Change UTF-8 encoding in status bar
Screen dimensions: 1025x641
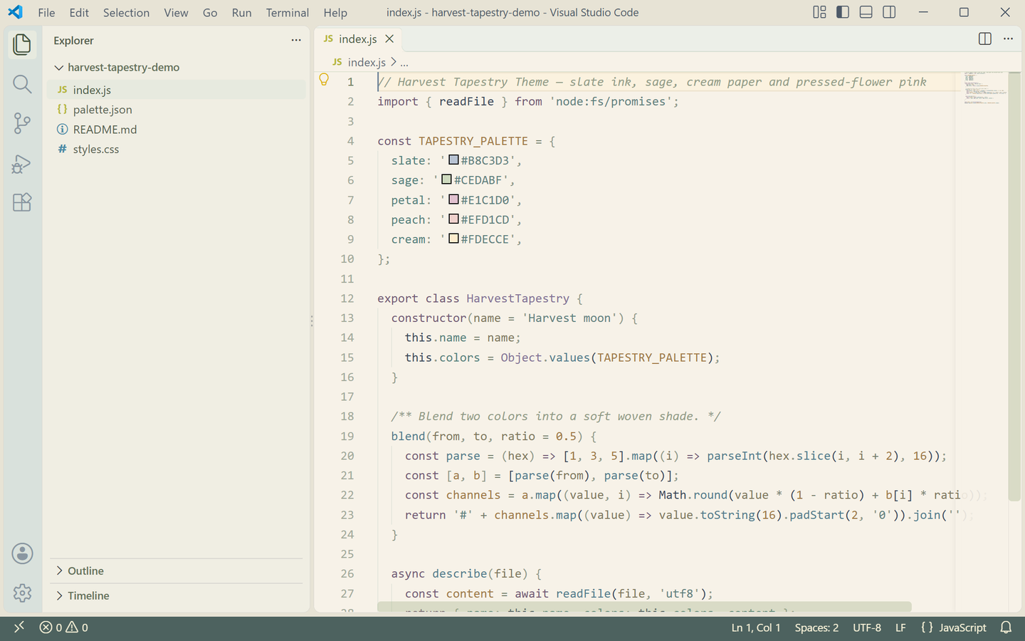[867, 627]
